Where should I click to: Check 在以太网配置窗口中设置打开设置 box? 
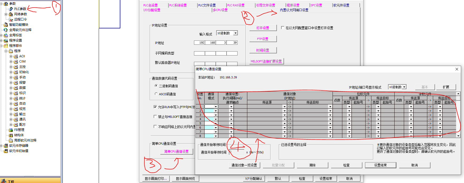click(283, 28)
